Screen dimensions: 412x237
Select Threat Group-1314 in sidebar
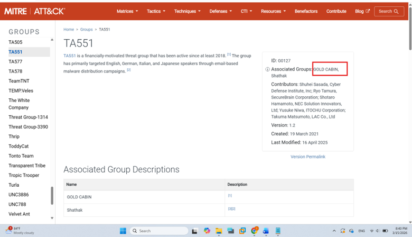(x=28, y=117)
